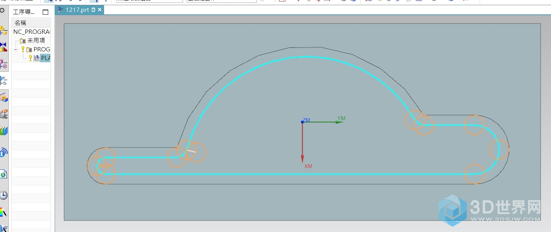This screenshot has width=551, height=232.
Task: Select the 未用項 unused items folder
Action: 36,41
